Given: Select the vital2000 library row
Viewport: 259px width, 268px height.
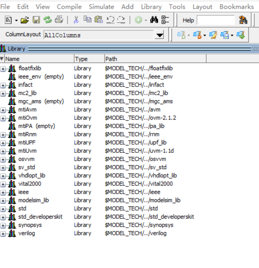Looking at the screenshot, I should 103,184.
